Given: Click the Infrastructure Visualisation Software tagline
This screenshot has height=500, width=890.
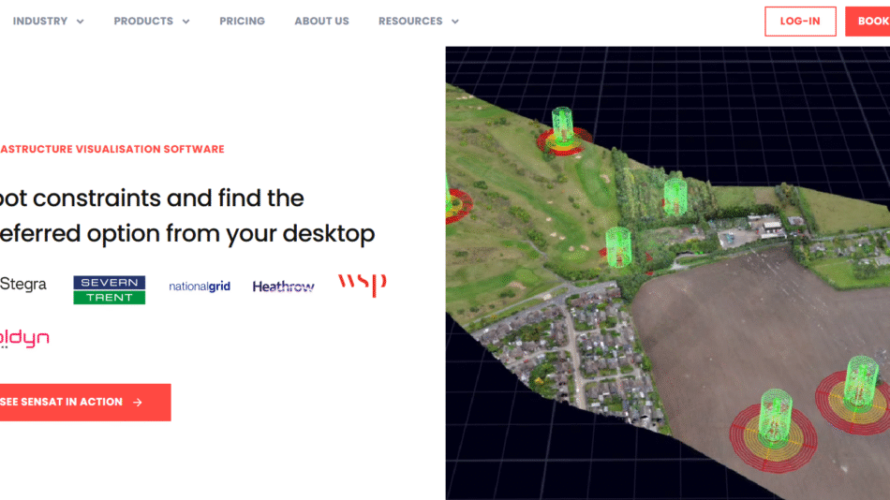Looking at the screenshot, I should pos(111,149).
